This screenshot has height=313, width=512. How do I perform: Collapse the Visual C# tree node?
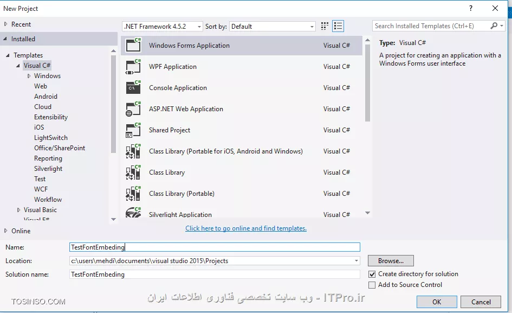coord(18,66)
